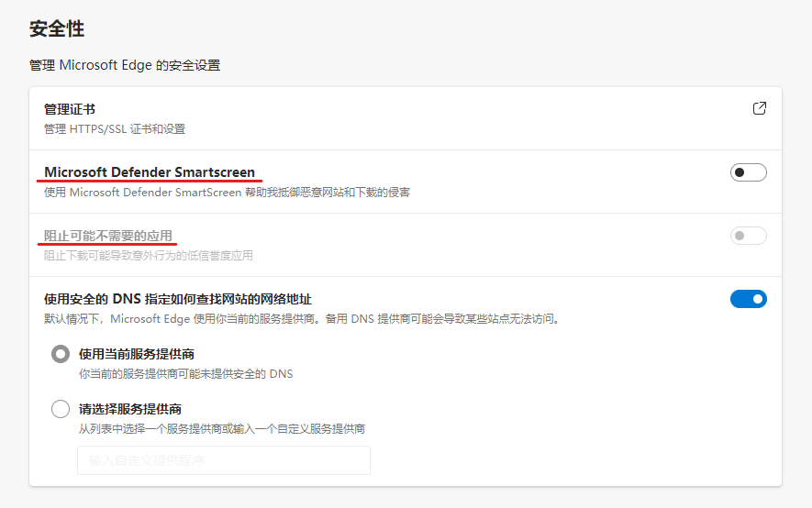Click the 安全性 page heading
This screenshot has height=508, width=812.
point(57,28)
